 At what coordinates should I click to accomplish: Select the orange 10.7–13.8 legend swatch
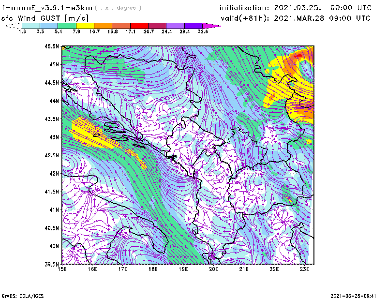[103, 26]
